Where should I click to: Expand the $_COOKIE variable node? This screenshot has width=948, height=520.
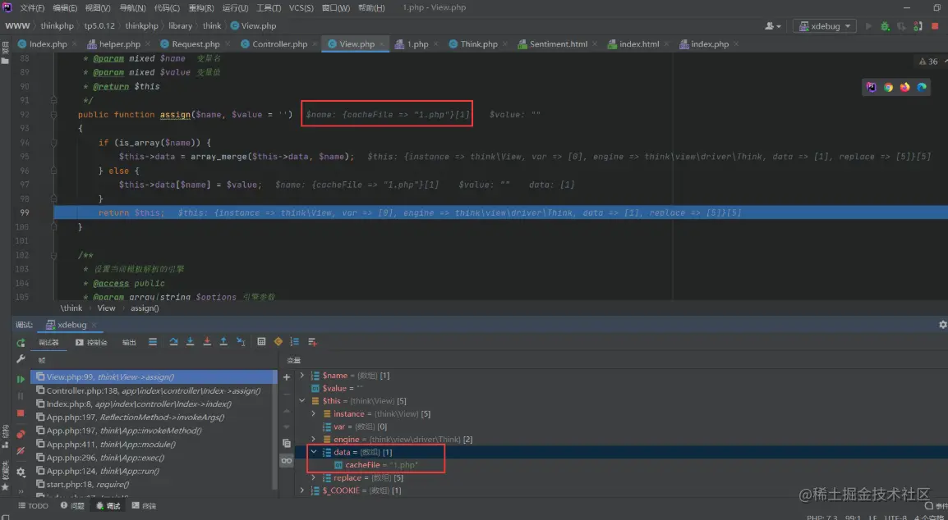pyautogui.click(x=302, y=490)
